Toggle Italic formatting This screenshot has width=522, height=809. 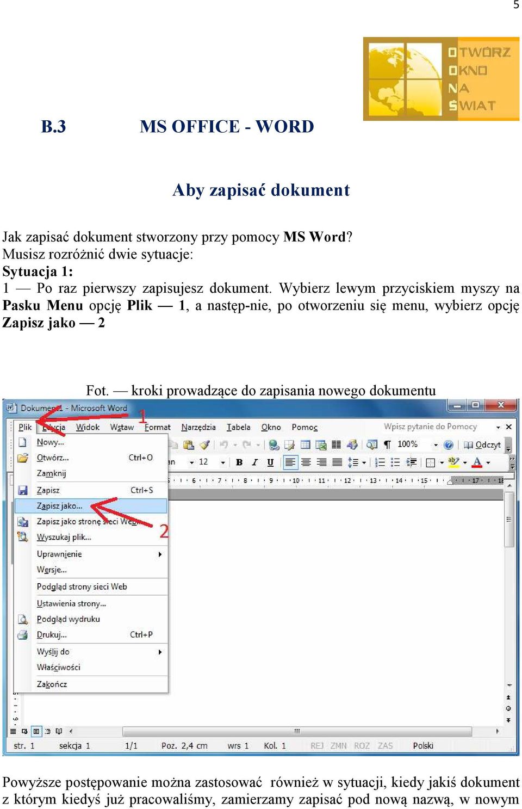[254, 462]
